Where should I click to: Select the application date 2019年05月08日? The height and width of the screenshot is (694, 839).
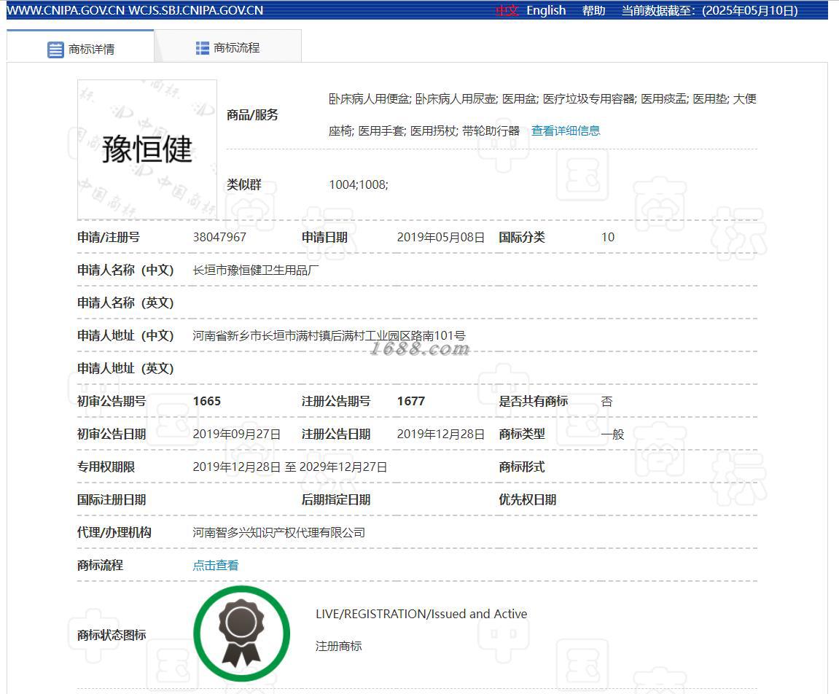point(441,237)
